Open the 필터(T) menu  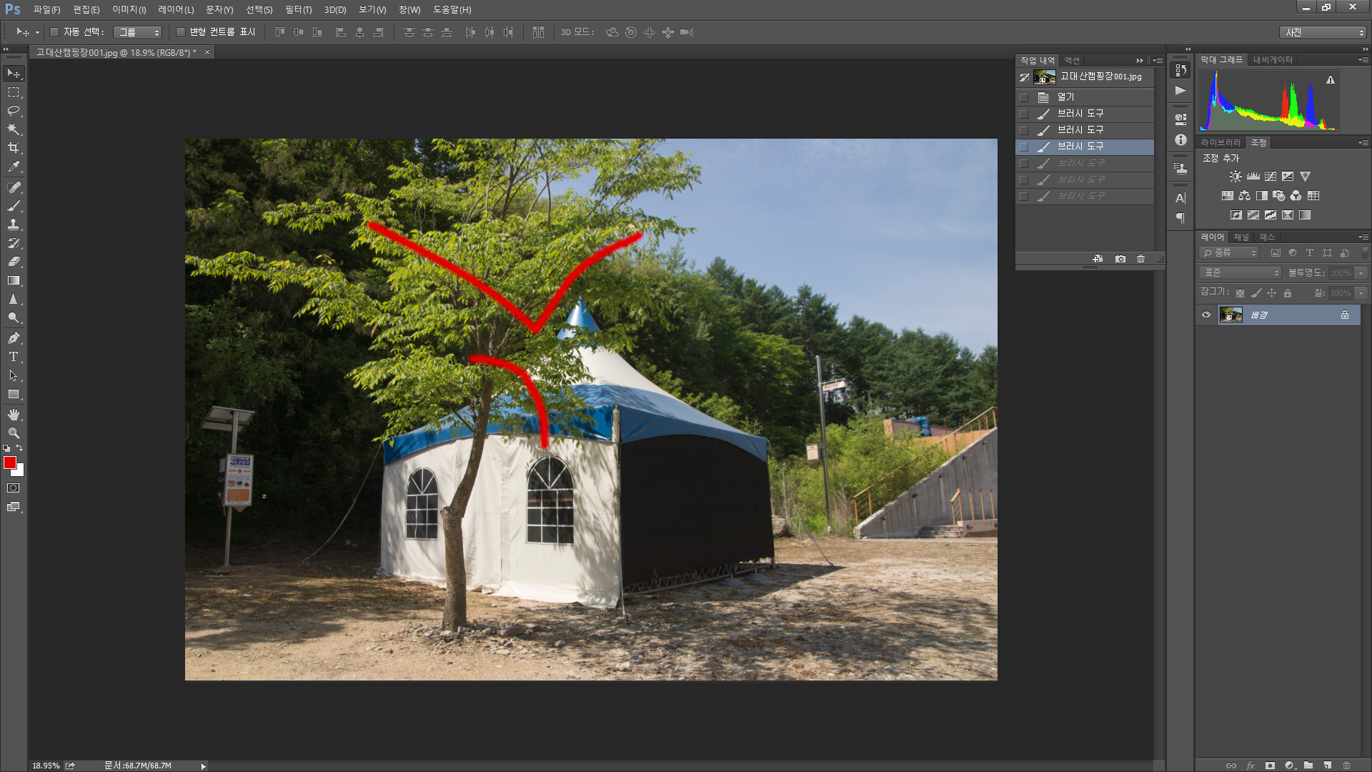(298, 9)
